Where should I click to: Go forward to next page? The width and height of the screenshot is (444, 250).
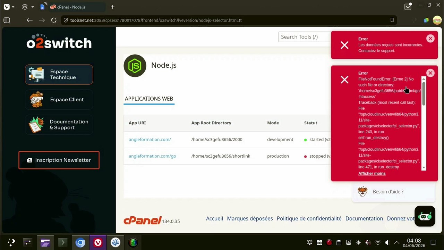tap(42, 20)
